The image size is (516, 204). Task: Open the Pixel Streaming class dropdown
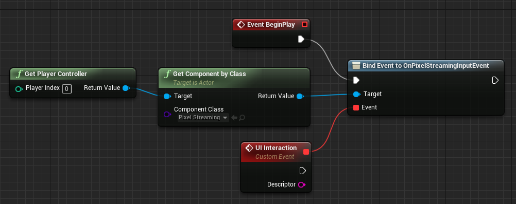[x=203, y=118]
